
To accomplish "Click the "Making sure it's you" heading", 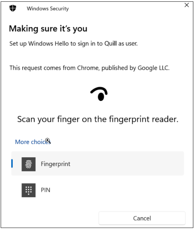I will pyautogui.click(x=48, y=29).
